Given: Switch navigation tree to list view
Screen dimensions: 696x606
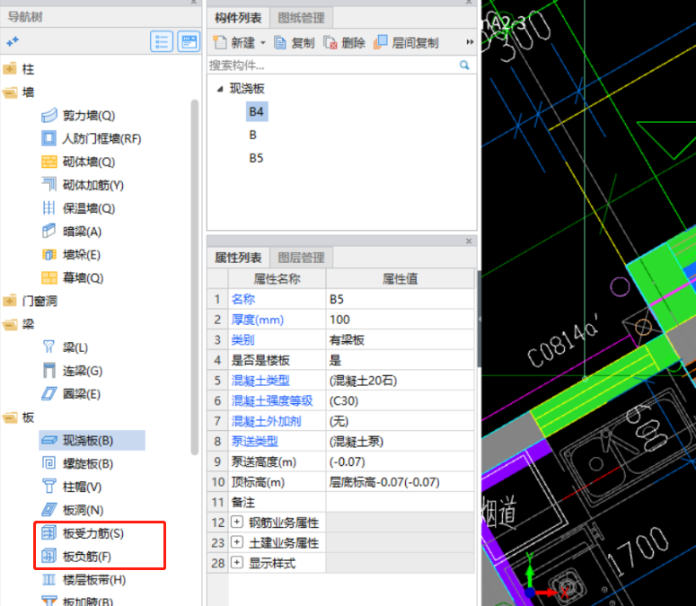Looking at the screenshot, I should click(162, 42).
